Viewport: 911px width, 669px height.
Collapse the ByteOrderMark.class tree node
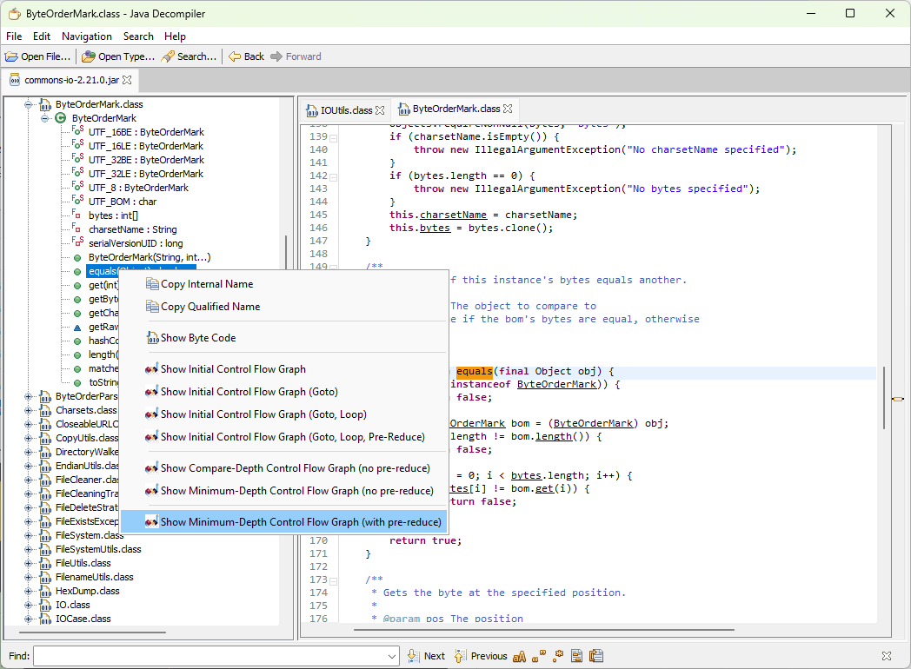click(29, 104)
